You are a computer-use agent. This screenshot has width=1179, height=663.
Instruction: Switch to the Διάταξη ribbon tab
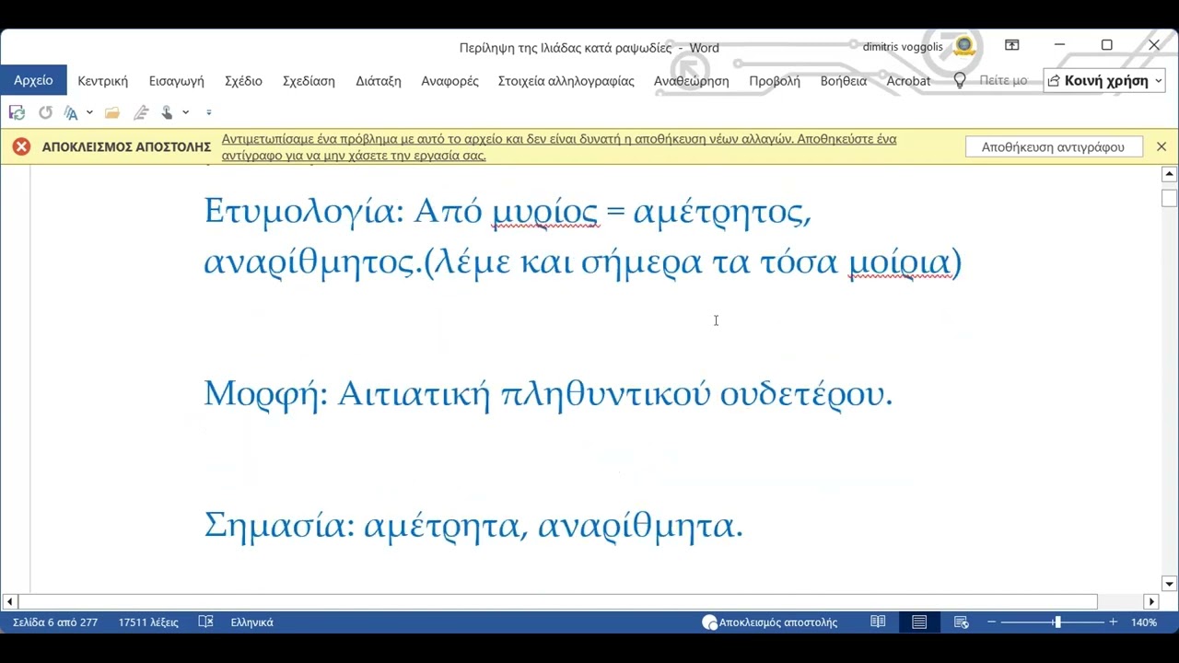tap(379, 81)
